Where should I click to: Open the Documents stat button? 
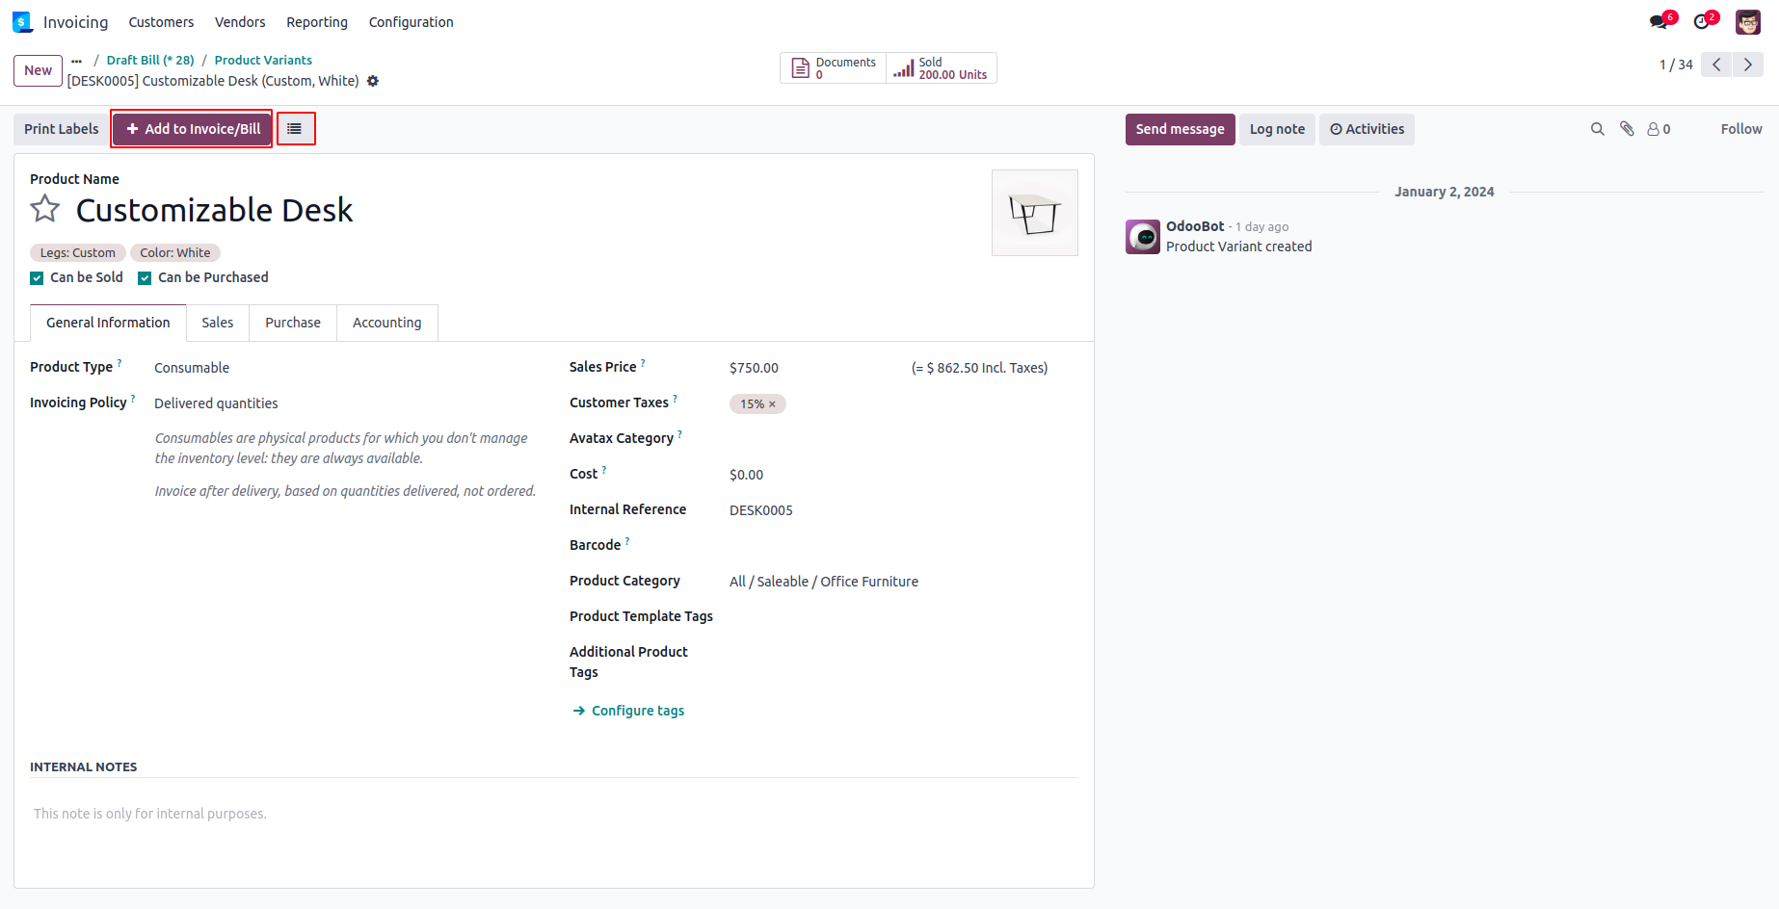coord(834,68)
